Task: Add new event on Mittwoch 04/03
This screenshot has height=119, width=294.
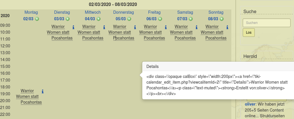Action: (x=98, y=19)
